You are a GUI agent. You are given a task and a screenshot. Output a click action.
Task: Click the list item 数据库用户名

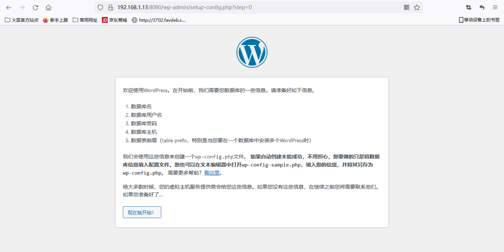tap(146, 115)
